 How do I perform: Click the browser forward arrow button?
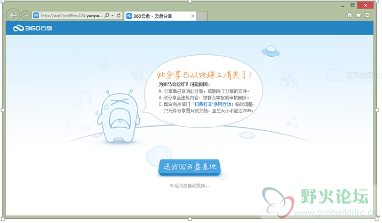pyautogui.click(x=25, y=15)
